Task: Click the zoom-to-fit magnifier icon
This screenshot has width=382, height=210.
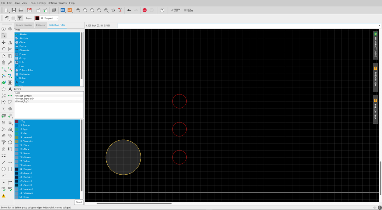Action: click(x=78, y=10)
